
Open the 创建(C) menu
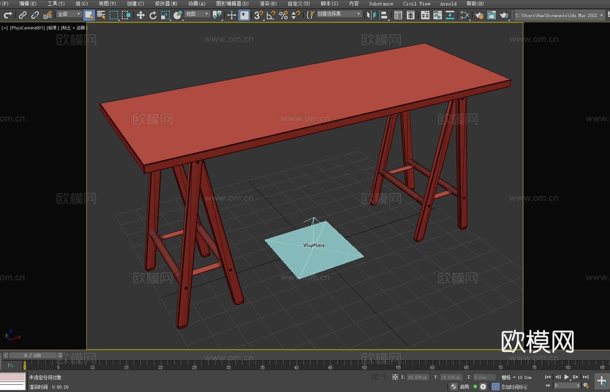[135, 3]
